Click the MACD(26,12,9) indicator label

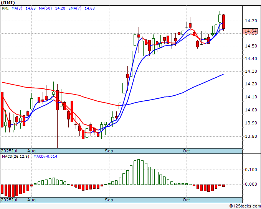pos(15,157)
